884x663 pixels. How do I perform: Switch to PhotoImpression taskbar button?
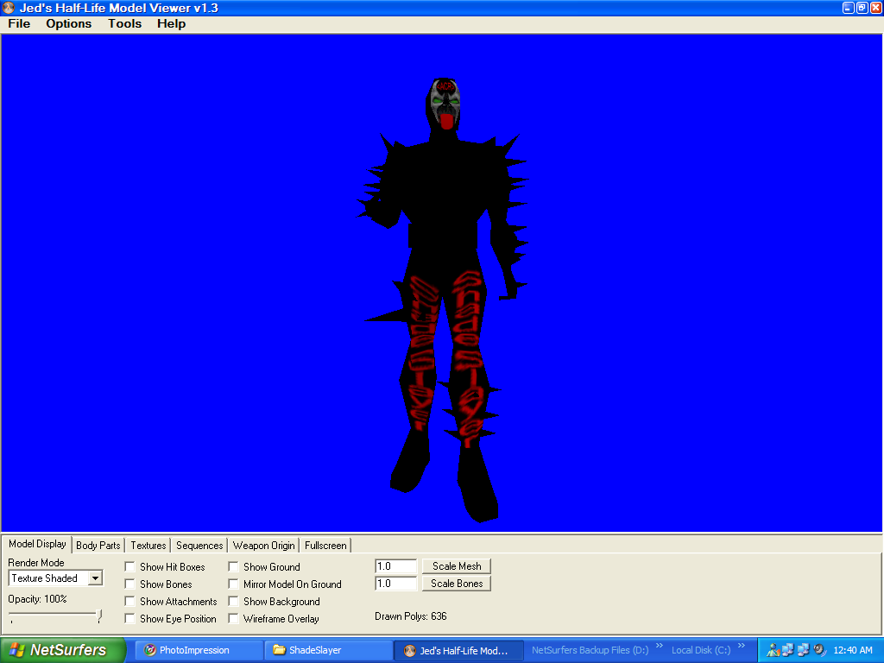pyautogui.click(x=199, y=650)
